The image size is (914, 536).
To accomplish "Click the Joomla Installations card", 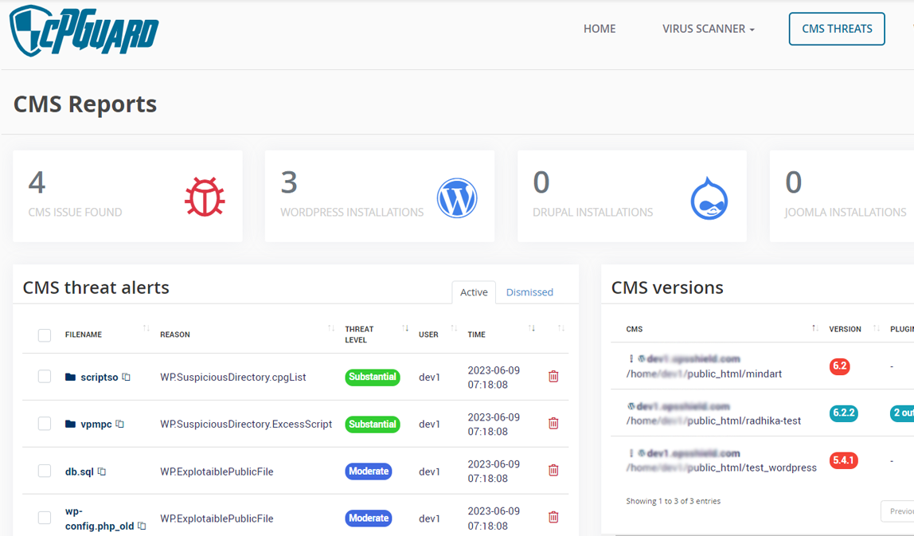I will (842, 197).
